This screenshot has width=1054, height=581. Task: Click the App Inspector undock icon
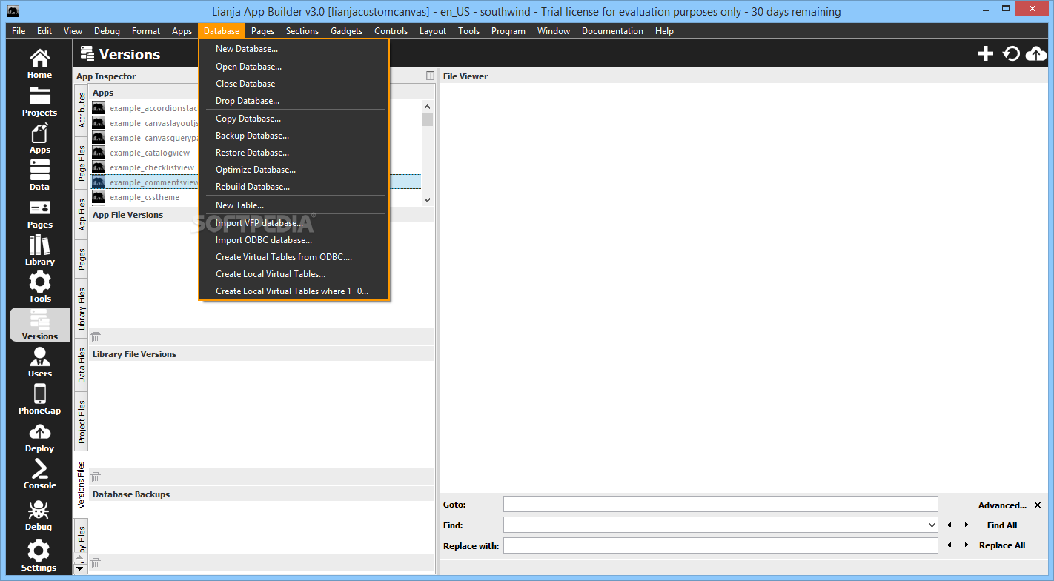[x=430, y=76]
